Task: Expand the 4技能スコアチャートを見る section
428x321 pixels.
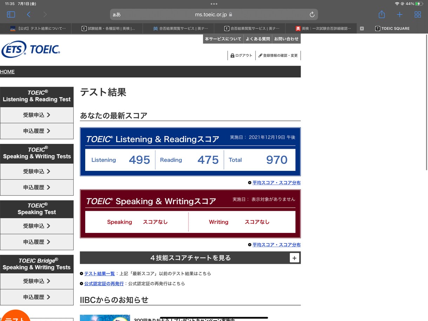Action: tap(294, 258)
